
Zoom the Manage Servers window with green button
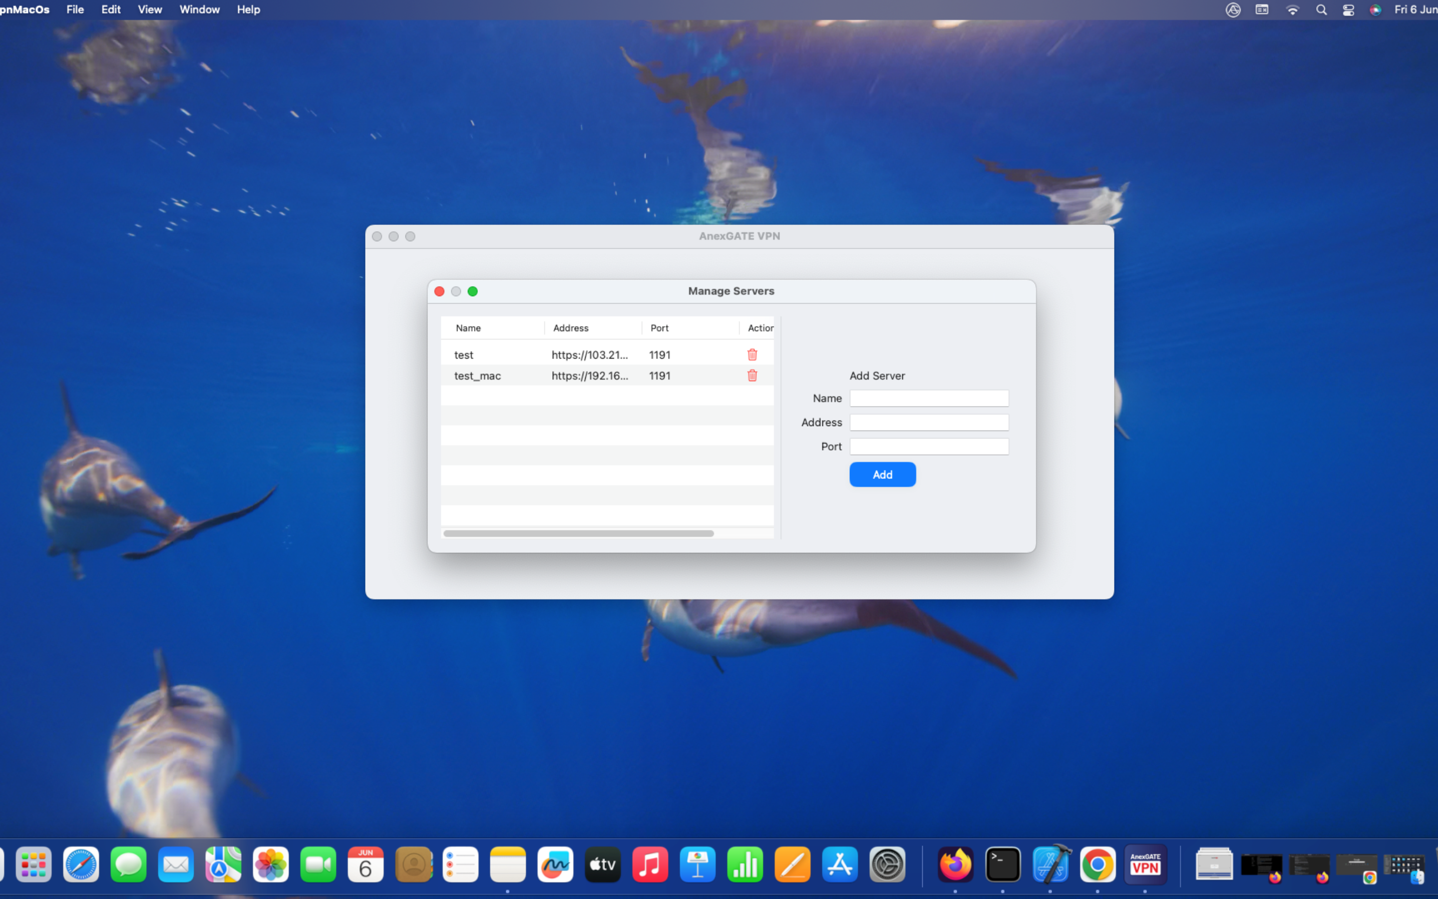tap(472, 291)
